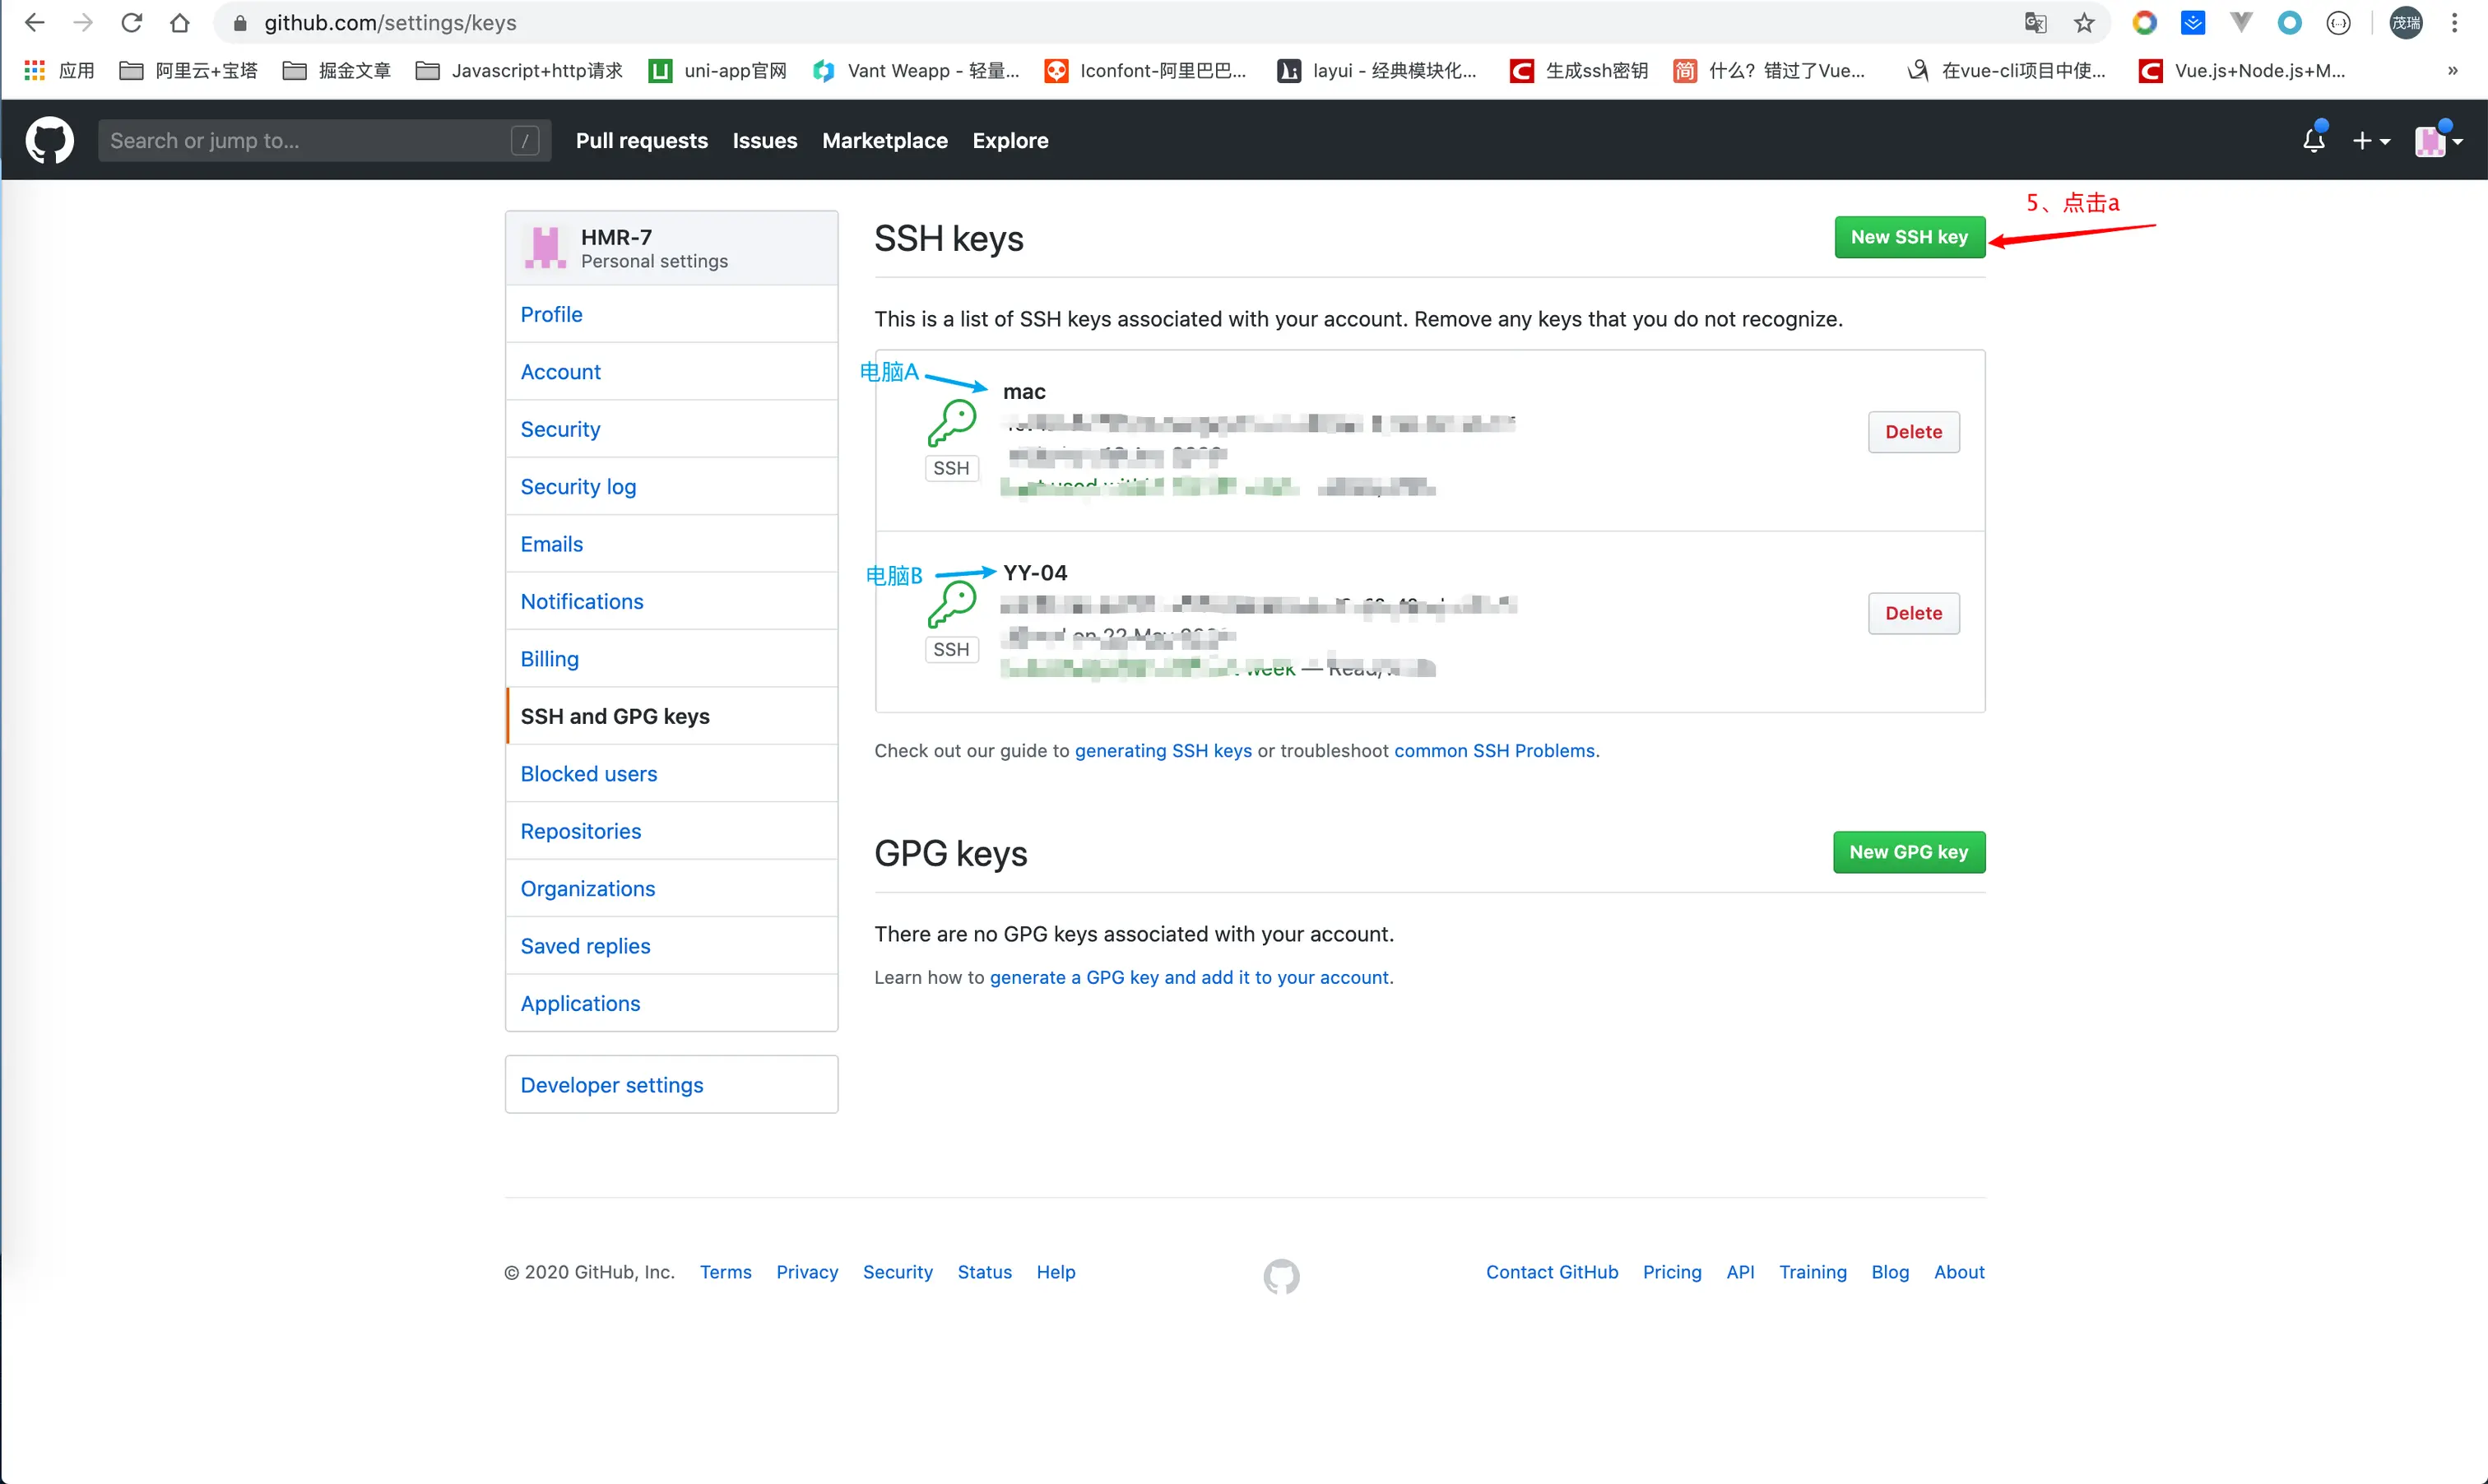Click the New SSH key button
The height and width of the screenshot is (1484, 2488).
(1908, 237)
